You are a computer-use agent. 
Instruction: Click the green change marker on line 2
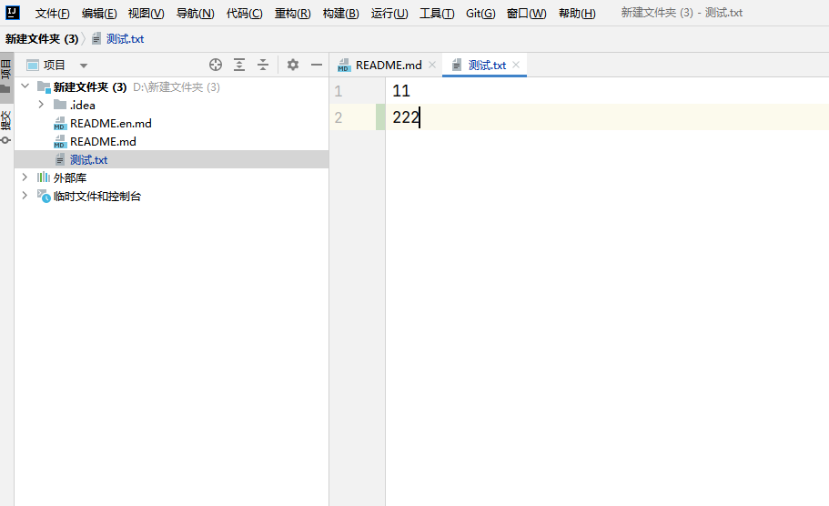(380, 116)
